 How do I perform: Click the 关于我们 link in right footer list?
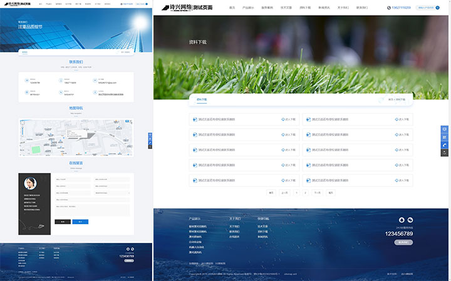(x=234, y=226)
